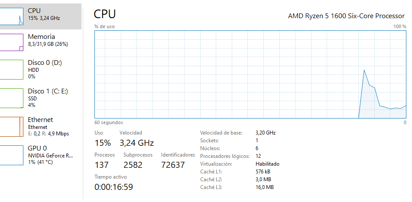Click the 15% Uso value

pyautogui.click(x=103, y=143)
